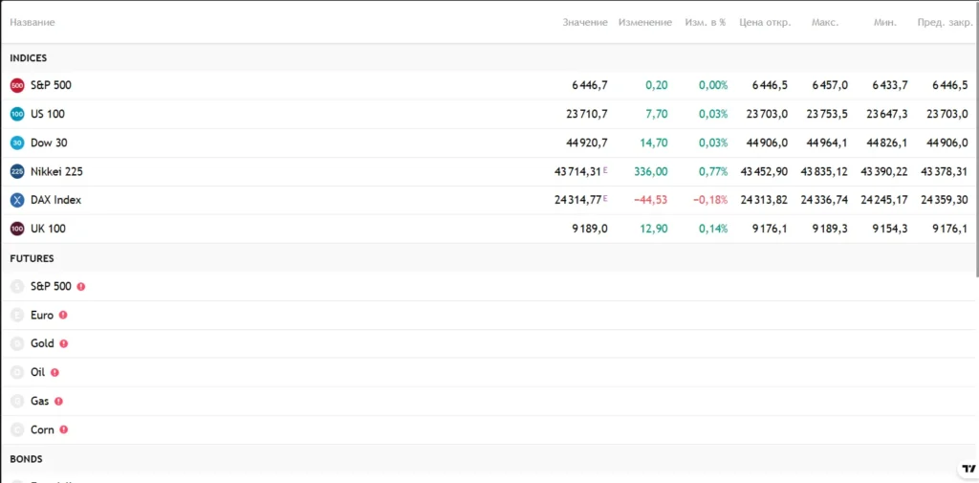
Task: Open the Oil futures row
Action: click(37, 372)
